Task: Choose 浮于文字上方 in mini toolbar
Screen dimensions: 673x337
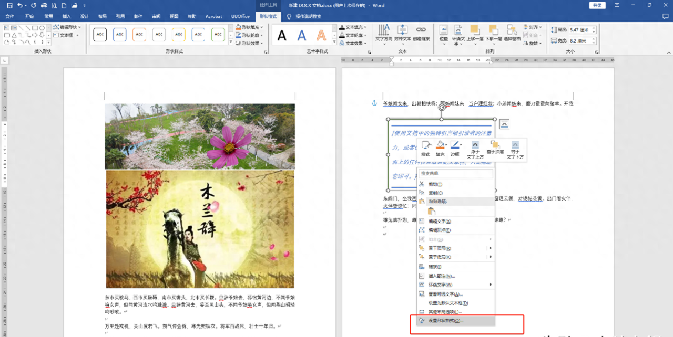Action: 475,150
